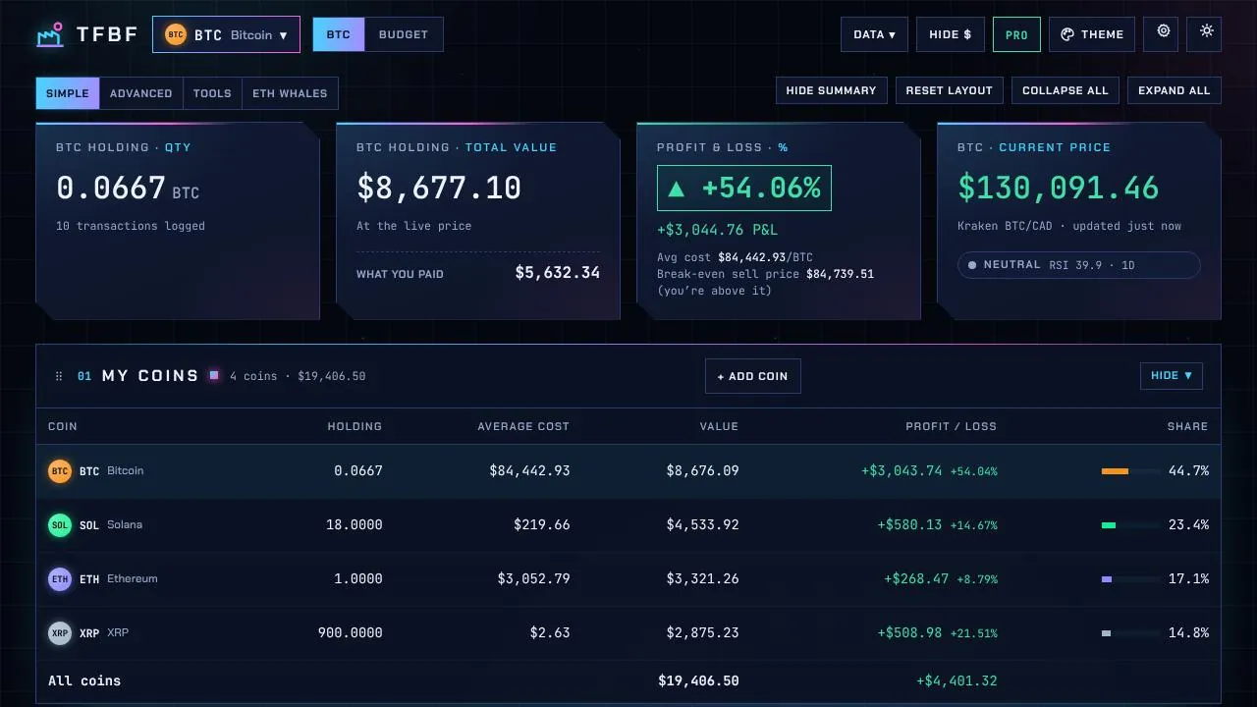Toggle HIDE $ to mask values

click(x=951, y=34)
